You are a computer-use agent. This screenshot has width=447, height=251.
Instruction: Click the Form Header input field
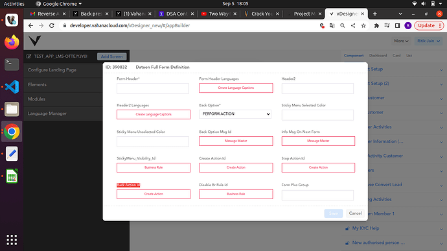coord(153,88)
